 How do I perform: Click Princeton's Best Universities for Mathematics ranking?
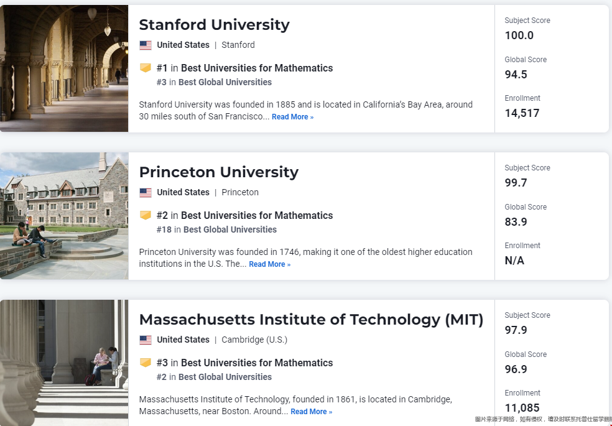[244, 215]
